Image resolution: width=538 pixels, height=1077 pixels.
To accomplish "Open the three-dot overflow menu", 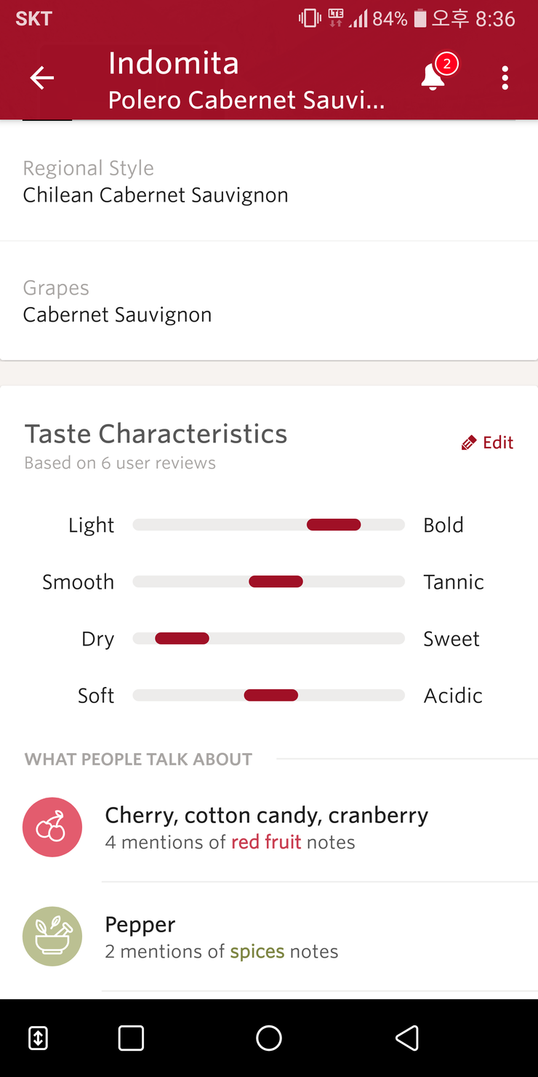I will pos(505,78).
